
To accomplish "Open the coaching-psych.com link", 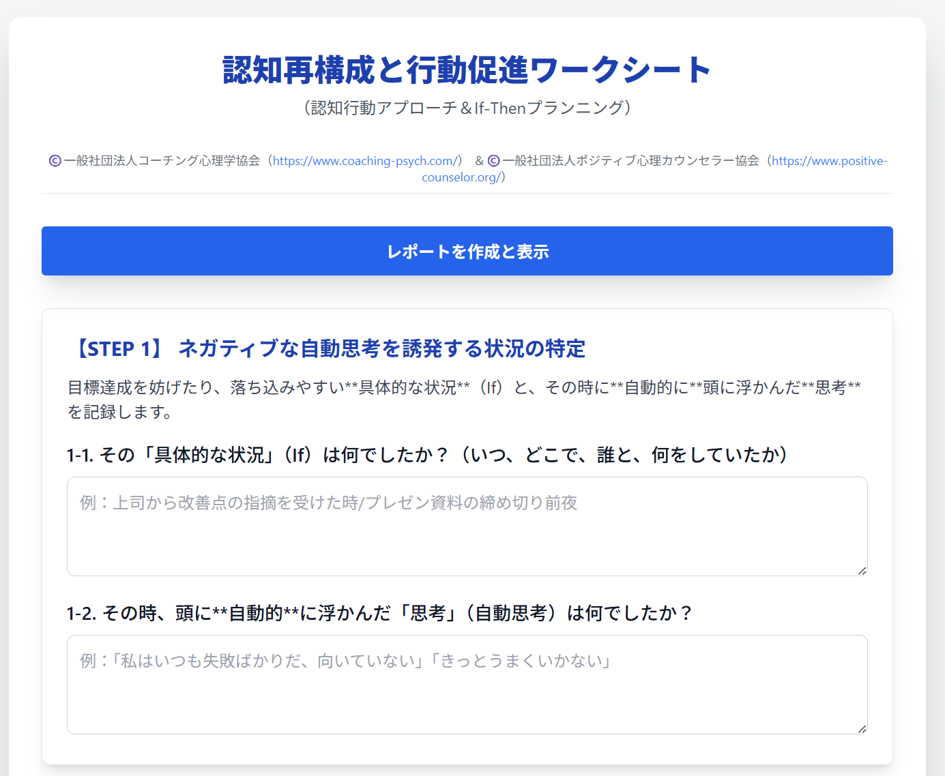I will (365, 161).
